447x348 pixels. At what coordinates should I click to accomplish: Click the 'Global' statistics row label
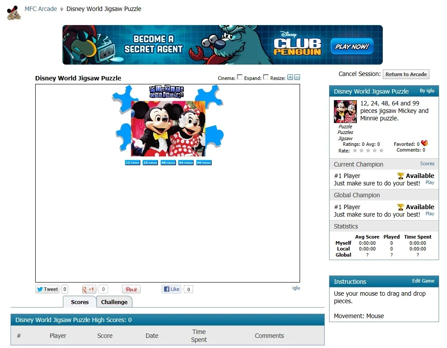(343, 255)
